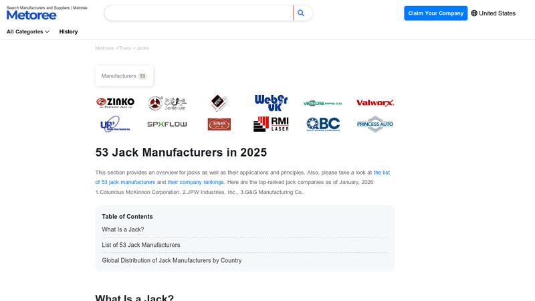Open the Venture Mfg Co logo
The height and width of the screenshot is (301, 535).
point(323,103)
